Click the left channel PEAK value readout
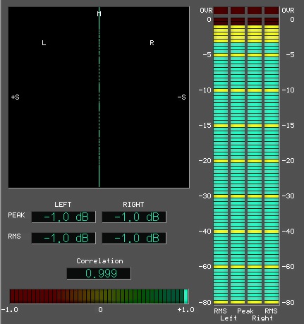Image resolution: width=304 pixels, height=324 pixels. tap(63, 217)
